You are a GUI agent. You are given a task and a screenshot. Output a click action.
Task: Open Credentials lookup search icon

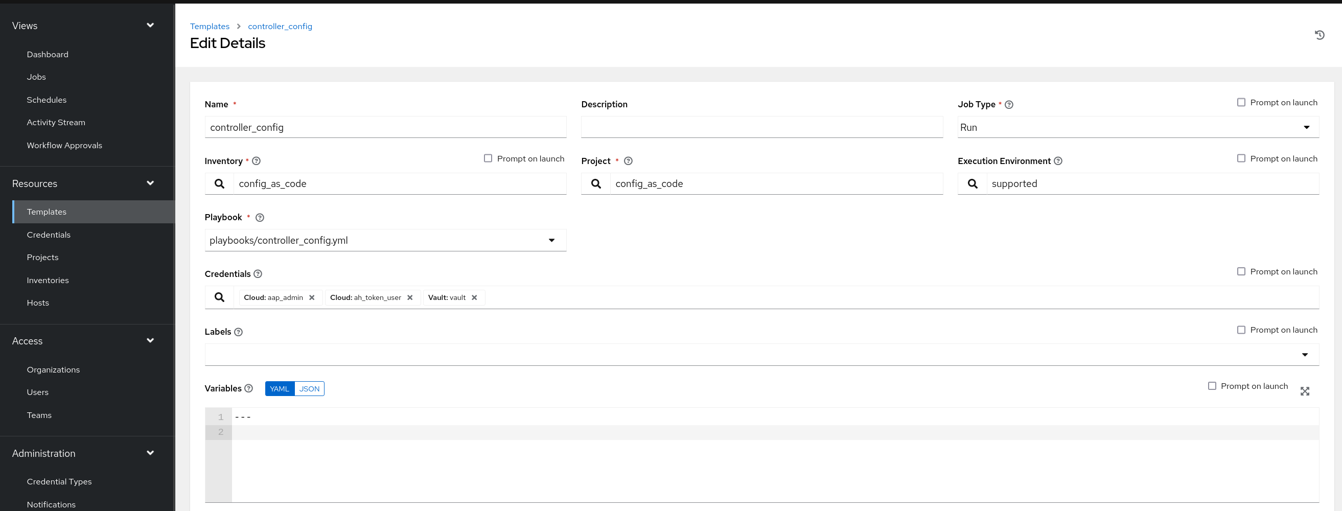[219, 297]
